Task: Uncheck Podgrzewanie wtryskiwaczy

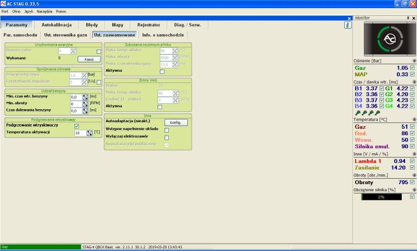Action: [77, 126]
